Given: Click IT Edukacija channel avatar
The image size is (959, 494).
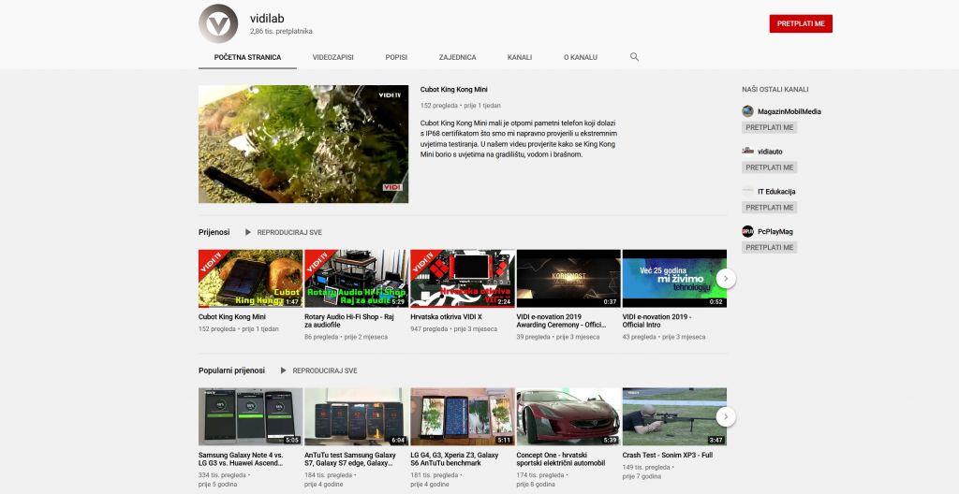Looking at the screenshot, I should tap(747, 192).
